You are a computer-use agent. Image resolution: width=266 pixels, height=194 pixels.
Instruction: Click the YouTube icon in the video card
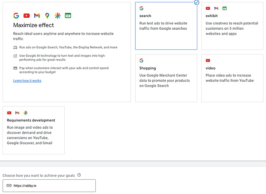208,60
